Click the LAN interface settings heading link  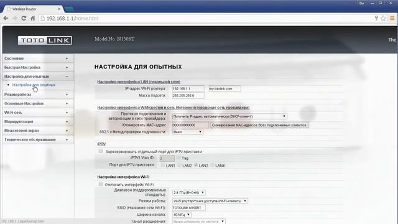pos(139,82)
